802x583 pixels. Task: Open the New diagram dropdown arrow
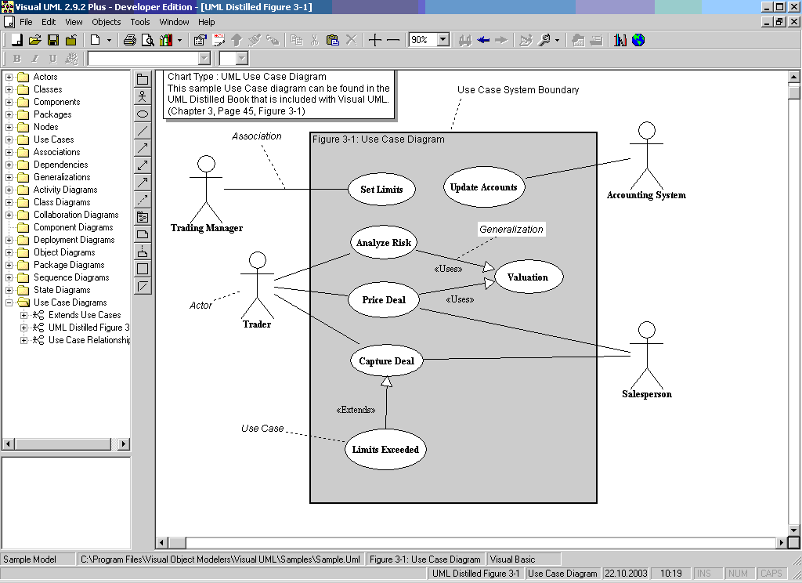pyautogui.click(x=109, y=40)
